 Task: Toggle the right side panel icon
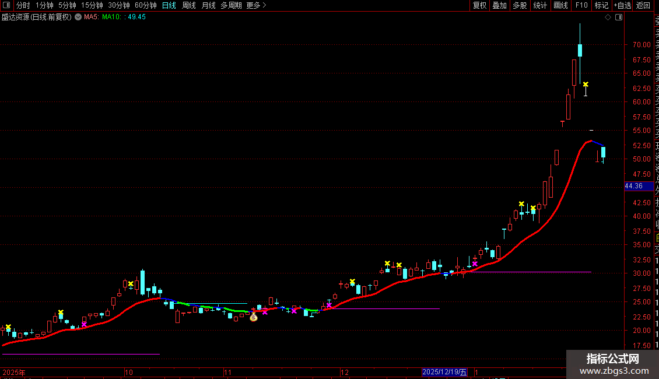coord(619,17)
